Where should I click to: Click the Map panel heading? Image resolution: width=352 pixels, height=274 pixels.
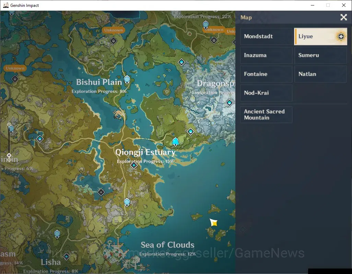coord(246,17)
